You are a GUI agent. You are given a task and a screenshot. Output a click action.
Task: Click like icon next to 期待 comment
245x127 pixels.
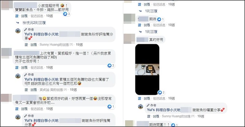tap(159, 19)
